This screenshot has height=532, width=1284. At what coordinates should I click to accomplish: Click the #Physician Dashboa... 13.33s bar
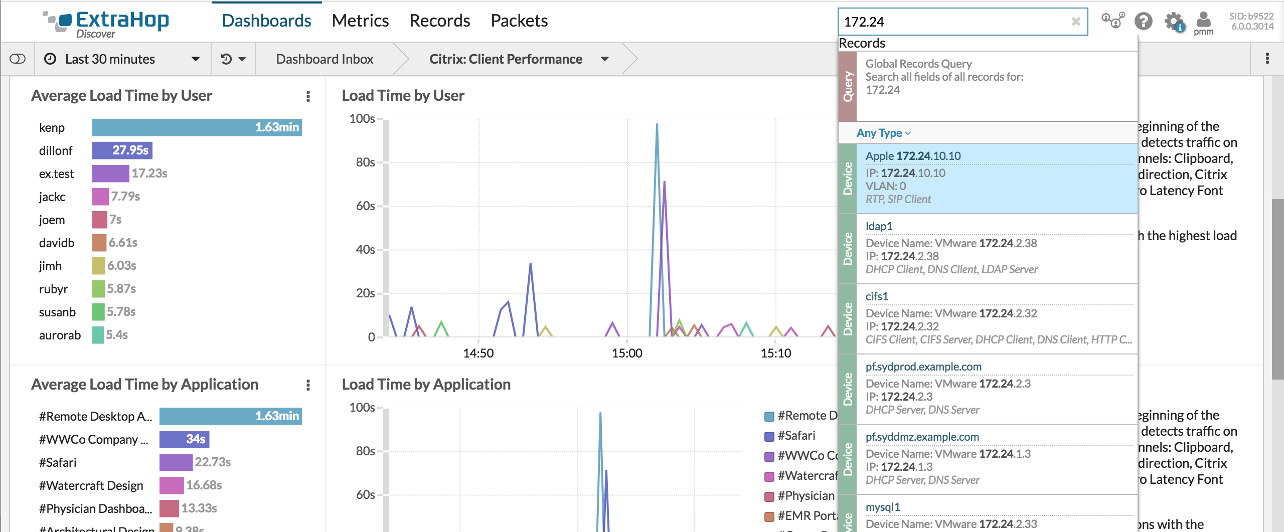pos(169,508)
